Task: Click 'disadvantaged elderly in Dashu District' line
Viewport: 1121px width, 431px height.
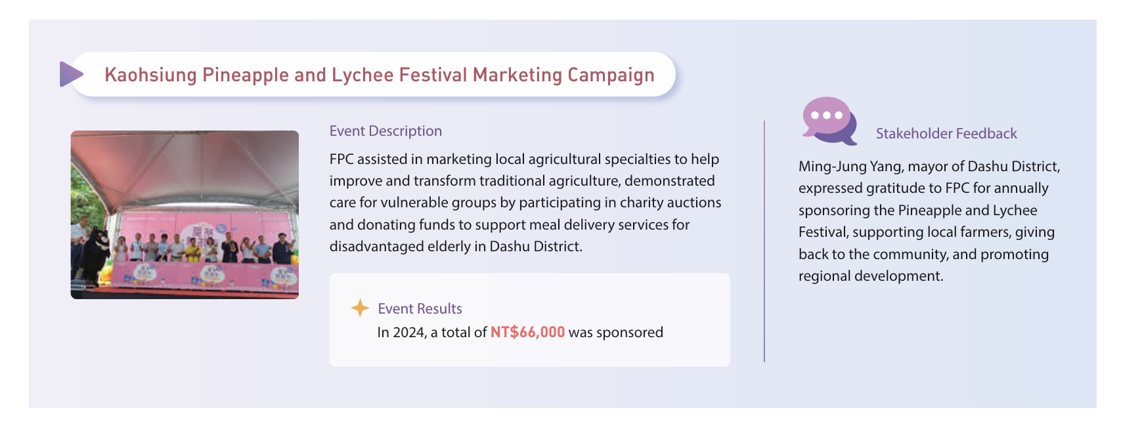Action: click(x=455, y=247)
